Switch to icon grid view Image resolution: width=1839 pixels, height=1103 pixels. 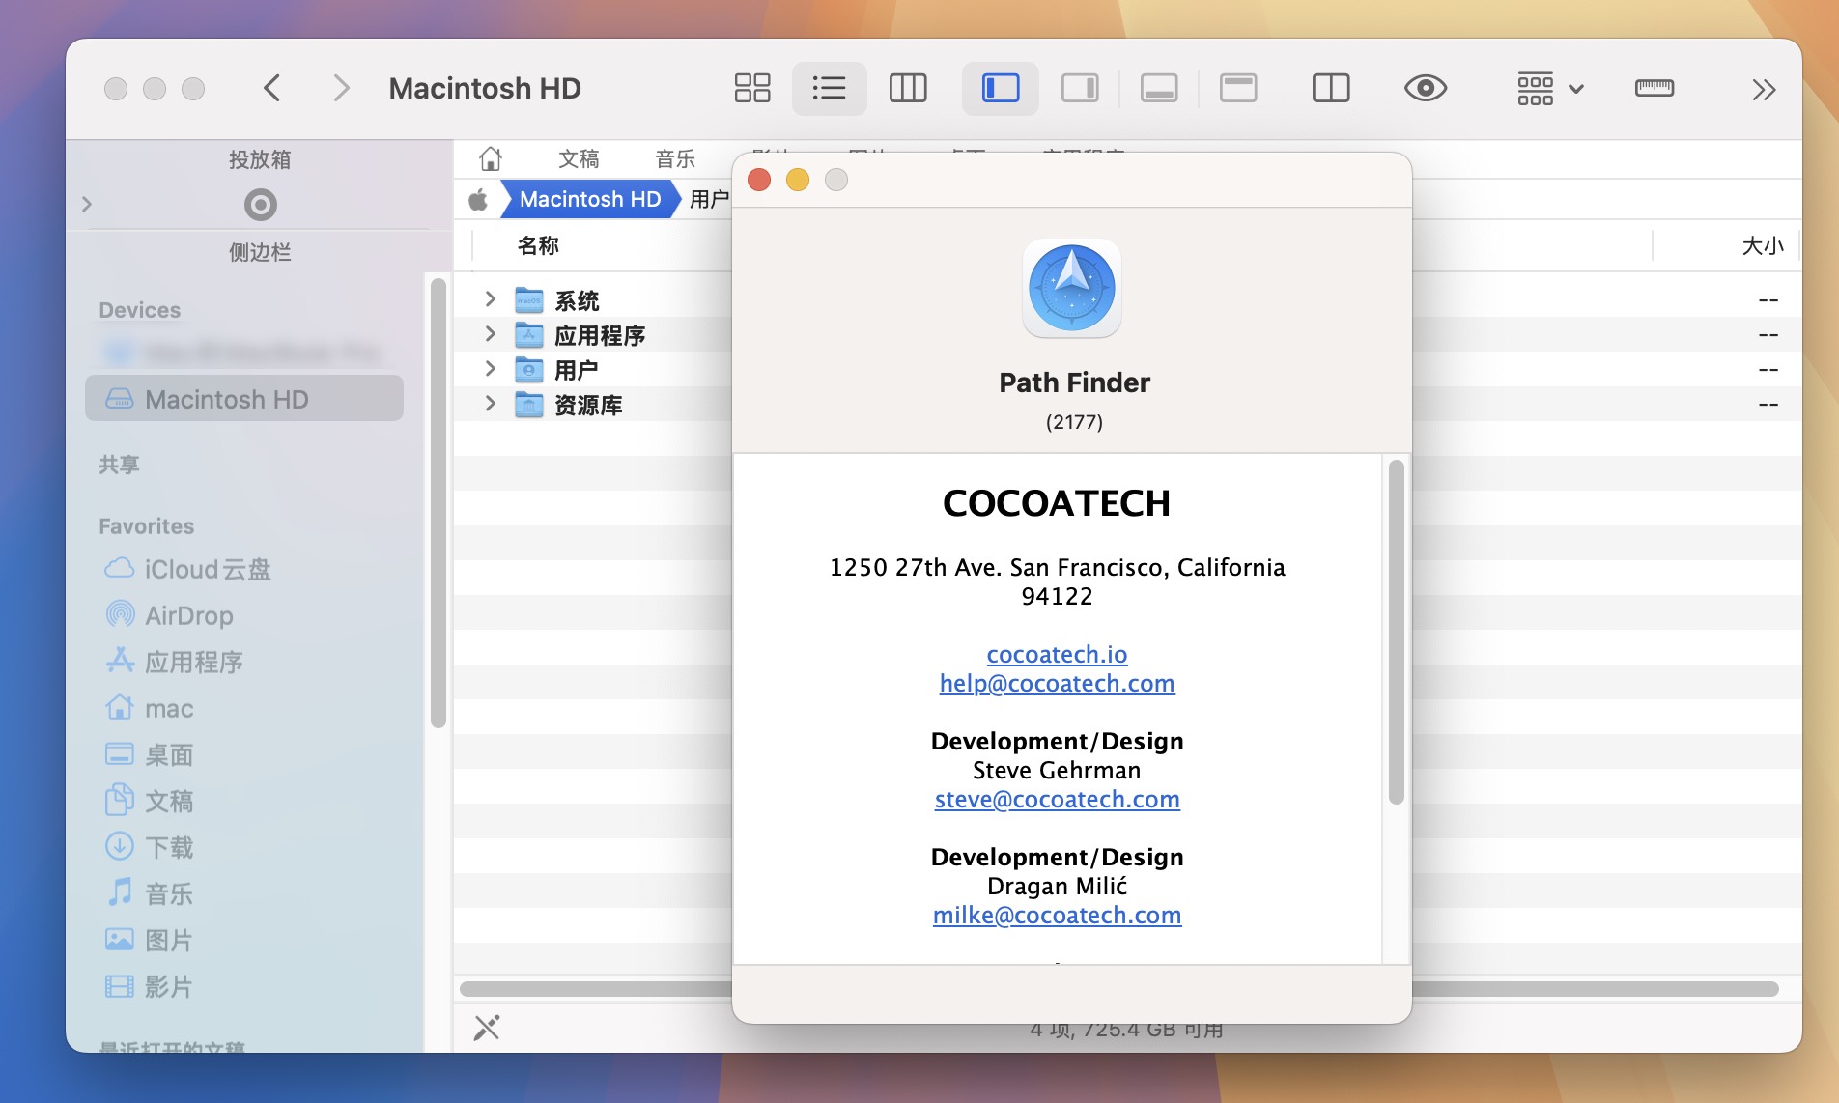pyautogui.click(x=752, y=89)
